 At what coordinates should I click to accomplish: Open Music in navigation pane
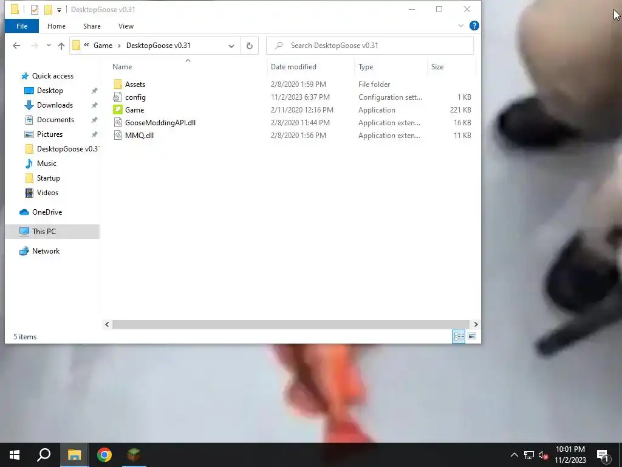(x=46, y=164)
